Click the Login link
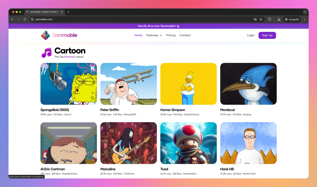The width and height of the screenshot is (317, 187). pos(251,35)
